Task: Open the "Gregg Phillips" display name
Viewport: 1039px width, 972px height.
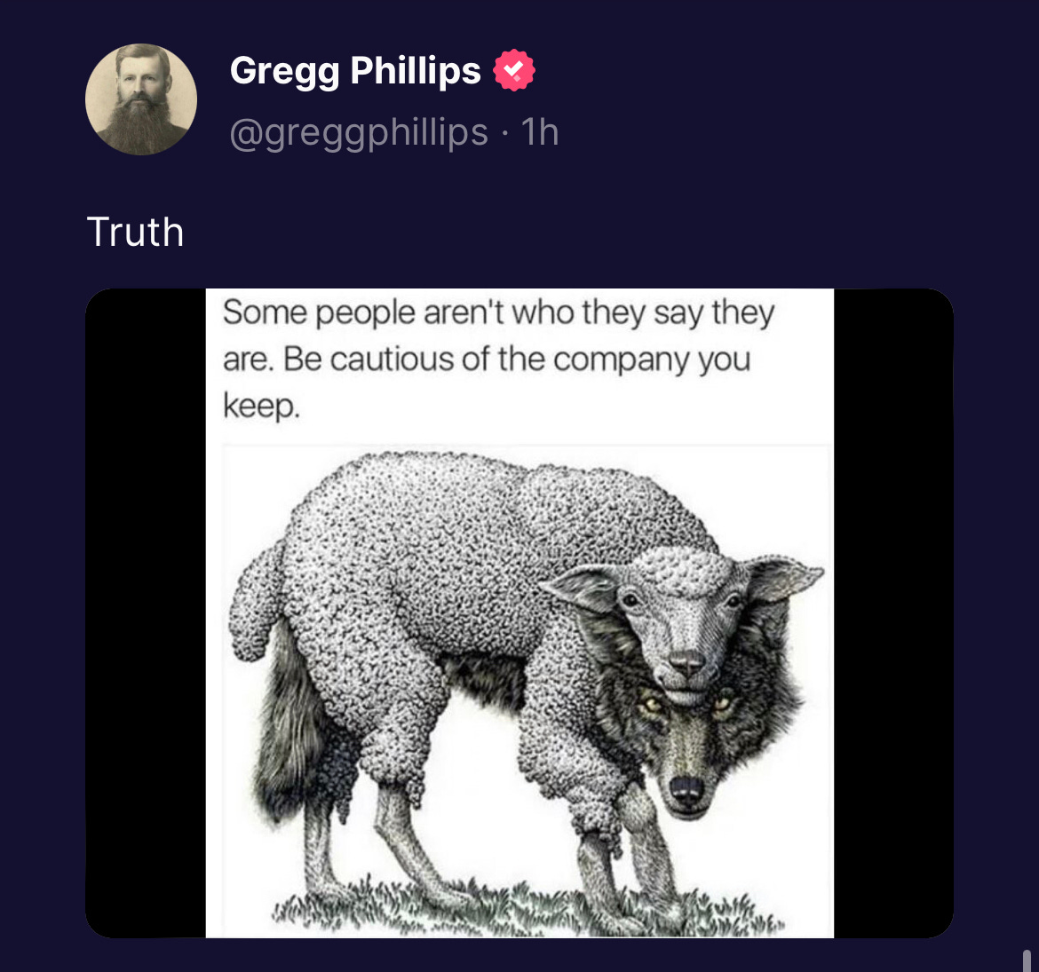Action: point(355,70)
